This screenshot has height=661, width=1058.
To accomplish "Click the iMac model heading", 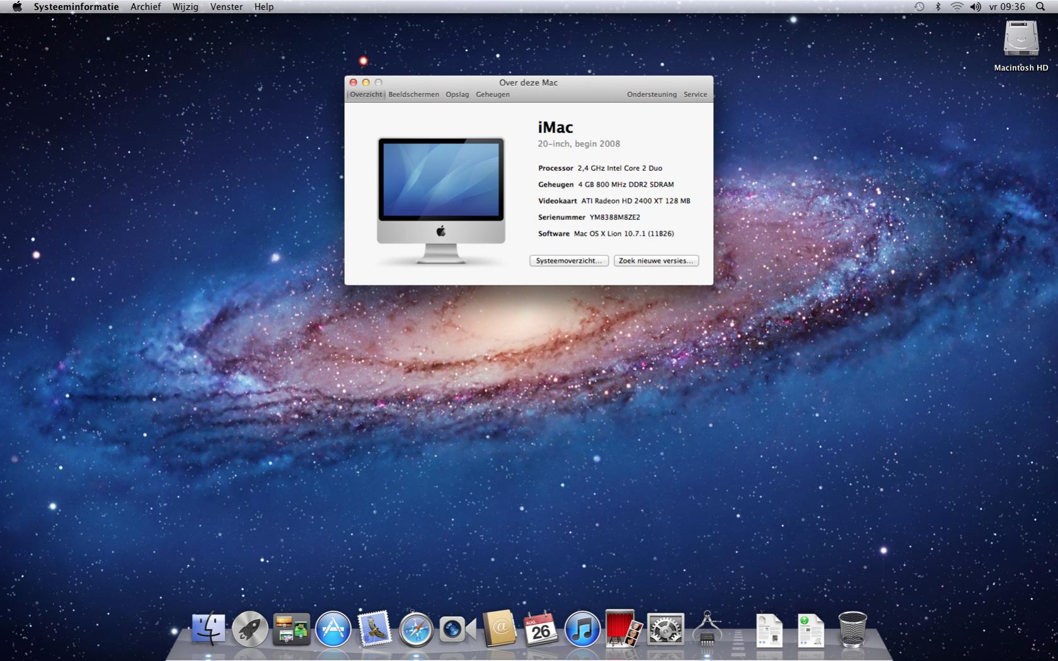I will (x=555, y=127).
